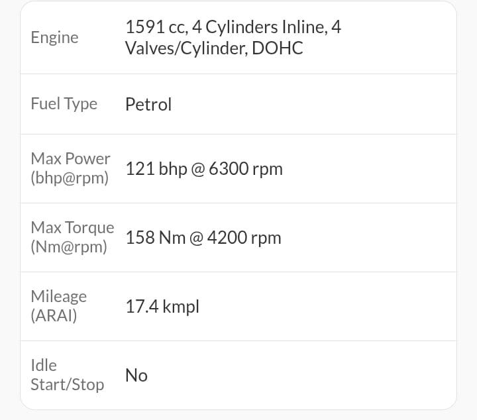
Task: Select the 121 bhp power value
Action: point(156,169)
